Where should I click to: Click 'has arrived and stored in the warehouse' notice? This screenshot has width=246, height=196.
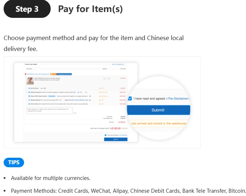[x=159, y=124]
